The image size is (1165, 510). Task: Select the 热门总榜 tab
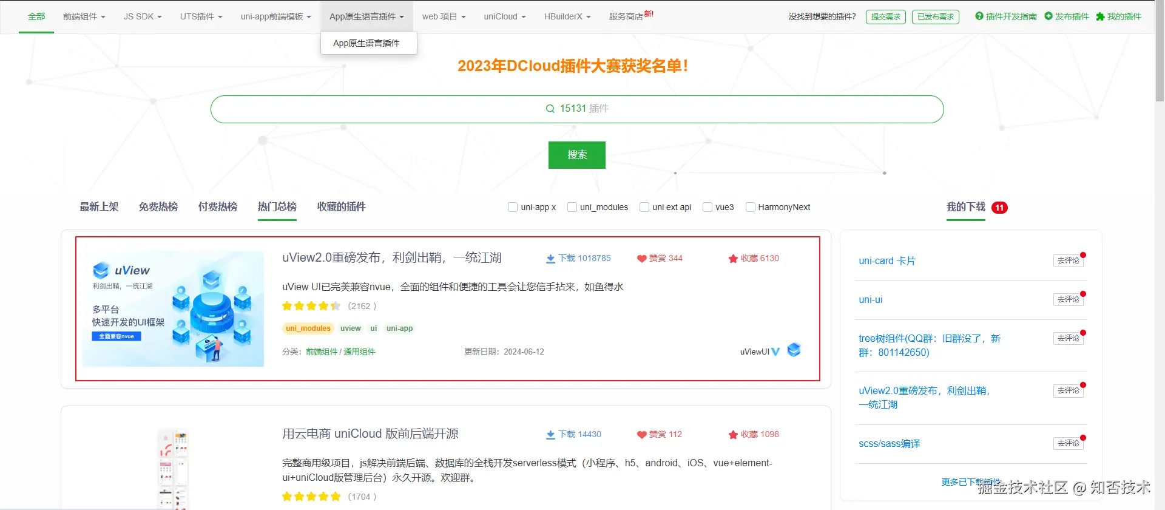pos(277,207)
